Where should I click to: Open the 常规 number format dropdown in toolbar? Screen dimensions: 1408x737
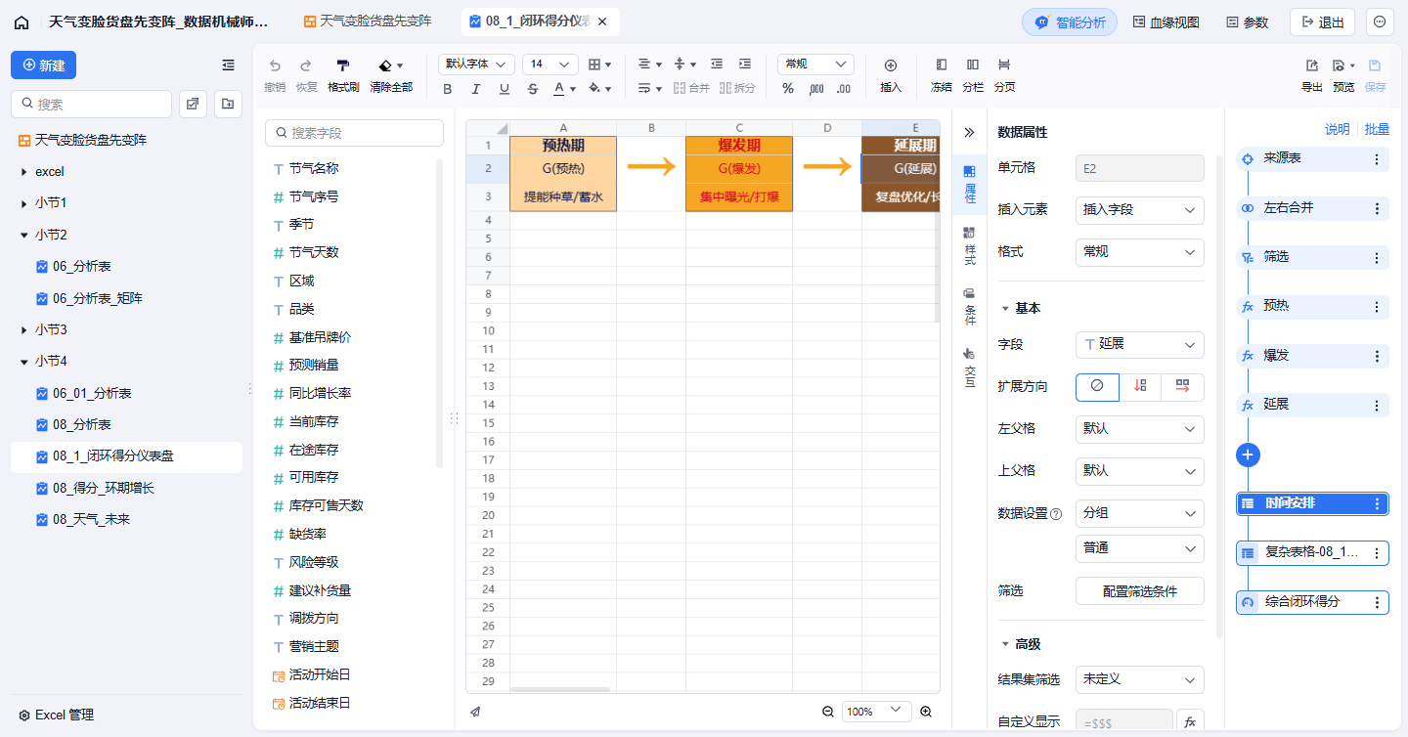pyautogui.click(x=815, y=65)
